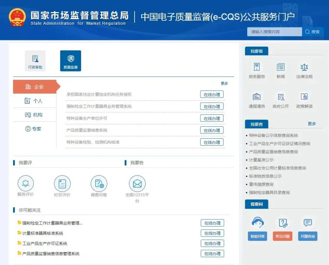Click the 栏目评价 document icon

[62, 183]
